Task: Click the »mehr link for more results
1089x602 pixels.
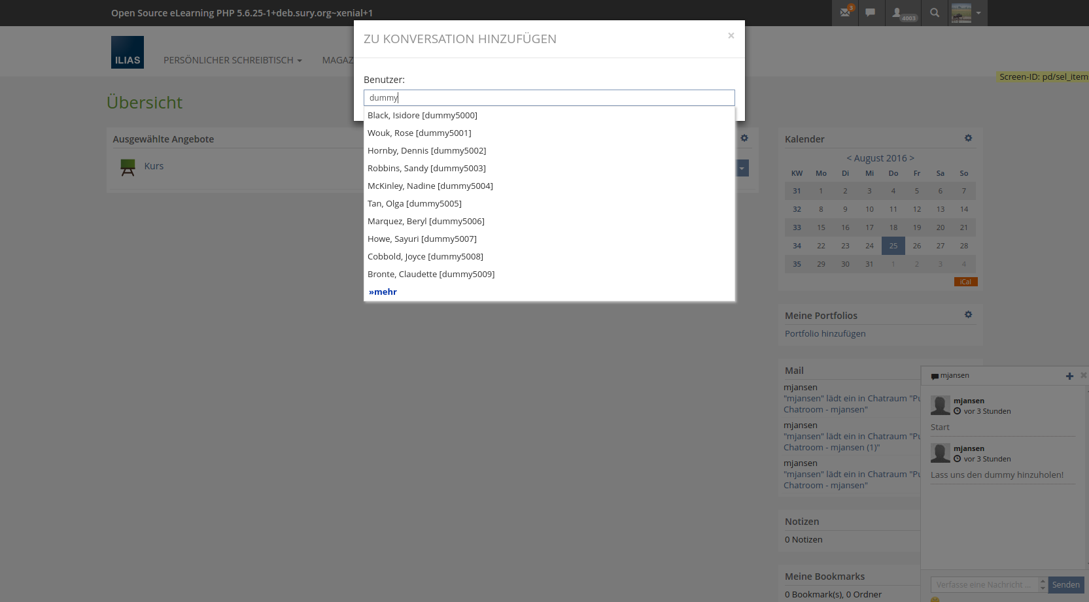Action: coord(383,292)
